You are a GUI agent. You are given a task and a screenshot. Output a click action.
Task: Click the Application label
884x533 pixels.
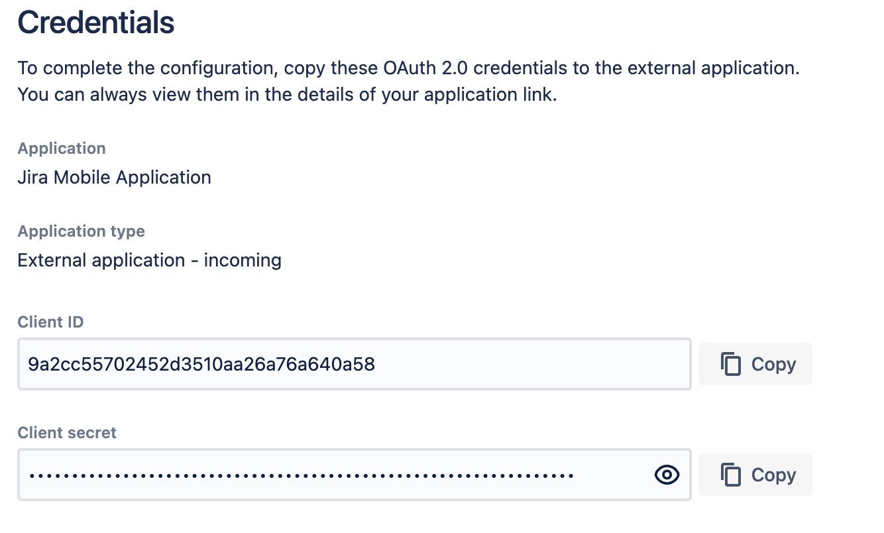coord(62,148)
